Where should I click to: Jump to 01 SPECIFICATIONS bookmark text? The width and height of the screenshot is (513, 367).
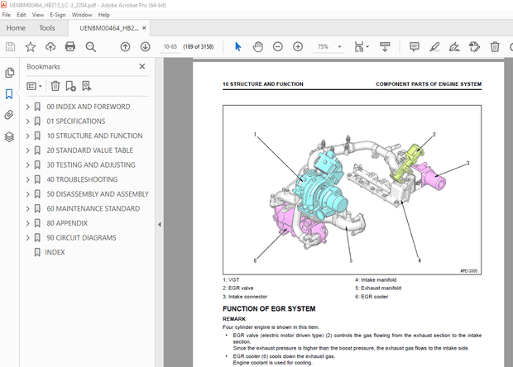click(76, 122)
